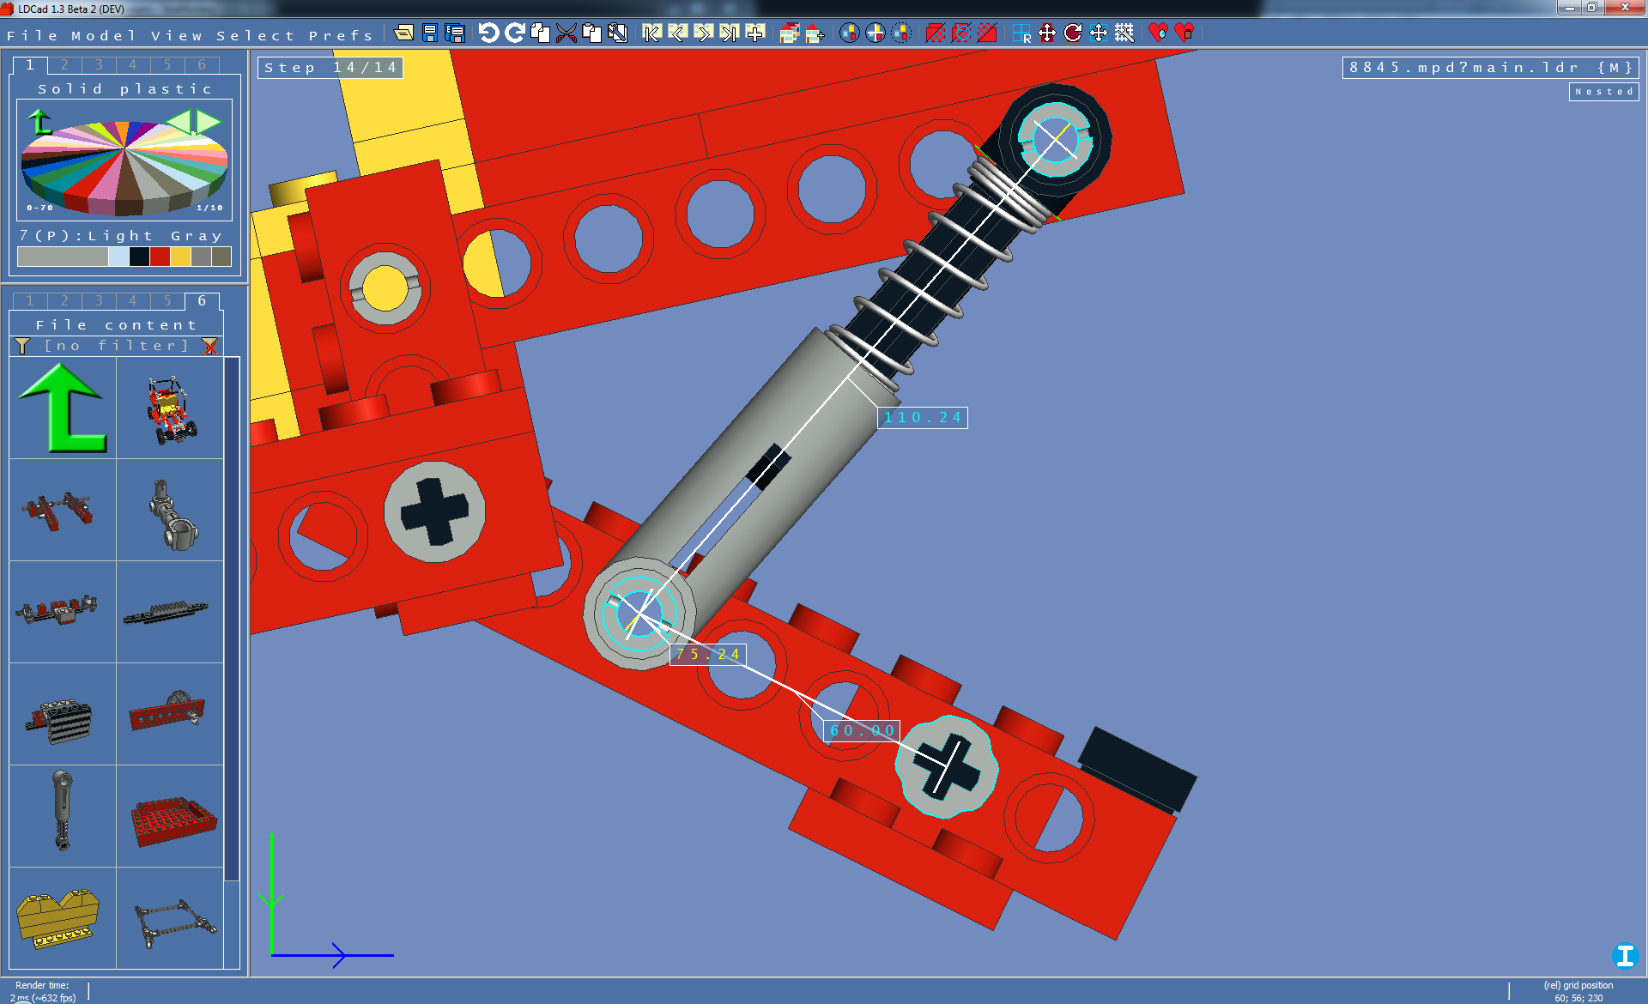1648x1004 pixels.
Task: Open the File menu
Action: (32, 35)
